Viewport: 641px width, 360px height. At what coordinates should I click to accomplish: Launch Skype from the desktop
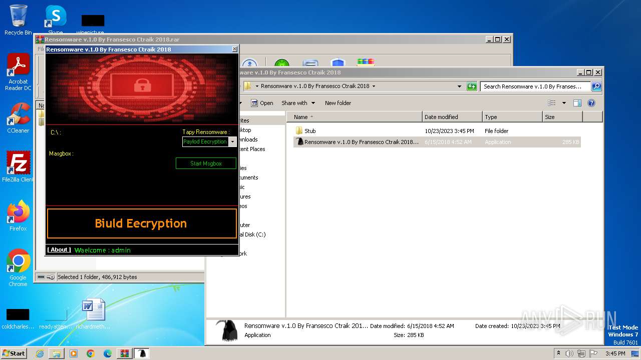(x=56, y=20)
